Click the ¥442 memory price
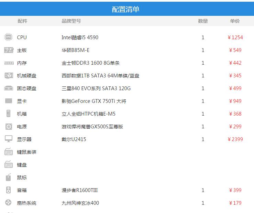The height and width of the screenshot is (213, 254). click(x=235, y=63)
